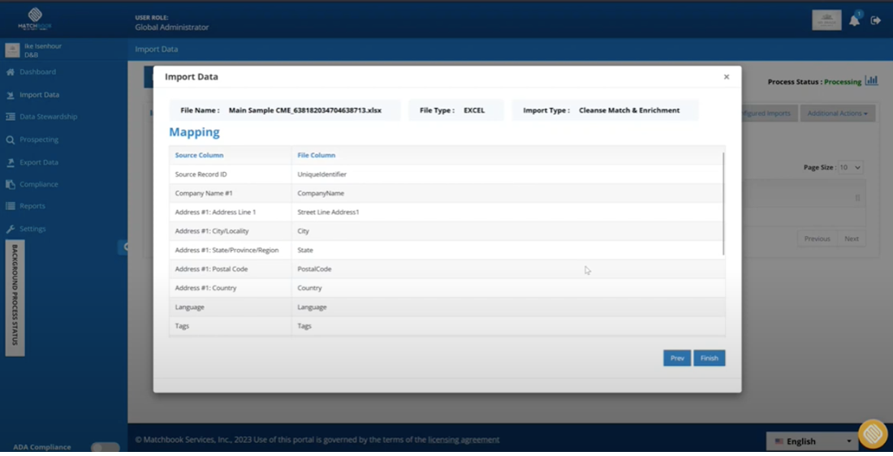Click the Settings wrench icon
The width and height of the screenshot is (893, 456).
pos(11,229)
